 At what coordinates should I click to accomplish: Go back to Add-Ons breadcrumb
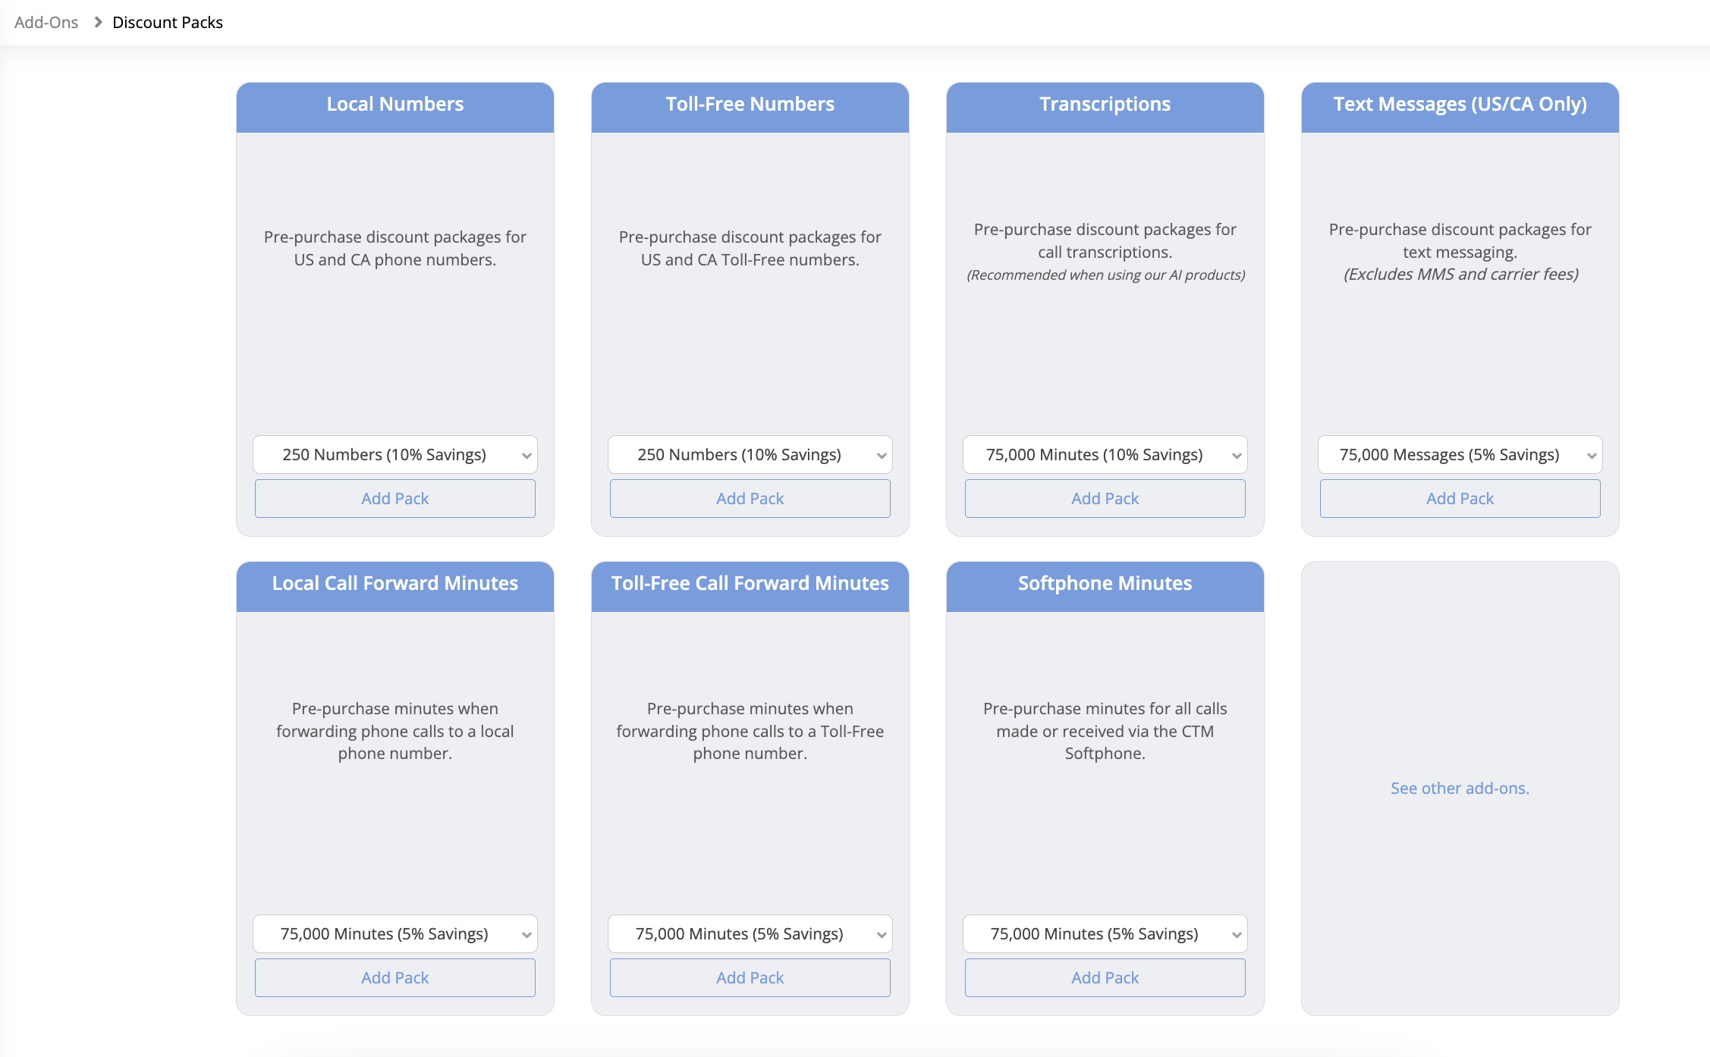coord(46,23)
